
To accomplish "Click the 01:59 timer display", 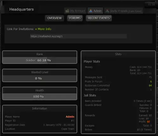I will pyautogui.click(x=151, y=4).
